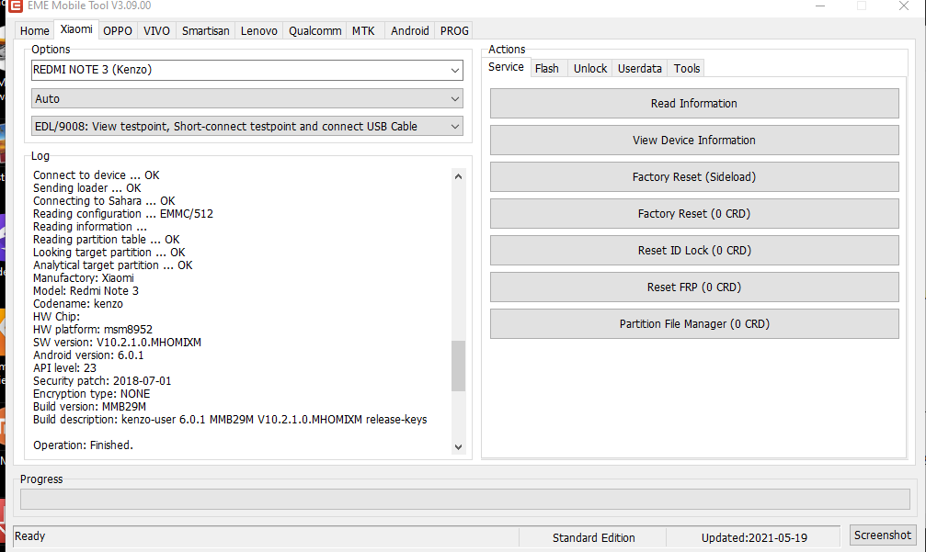Open the Home tab

35,30
